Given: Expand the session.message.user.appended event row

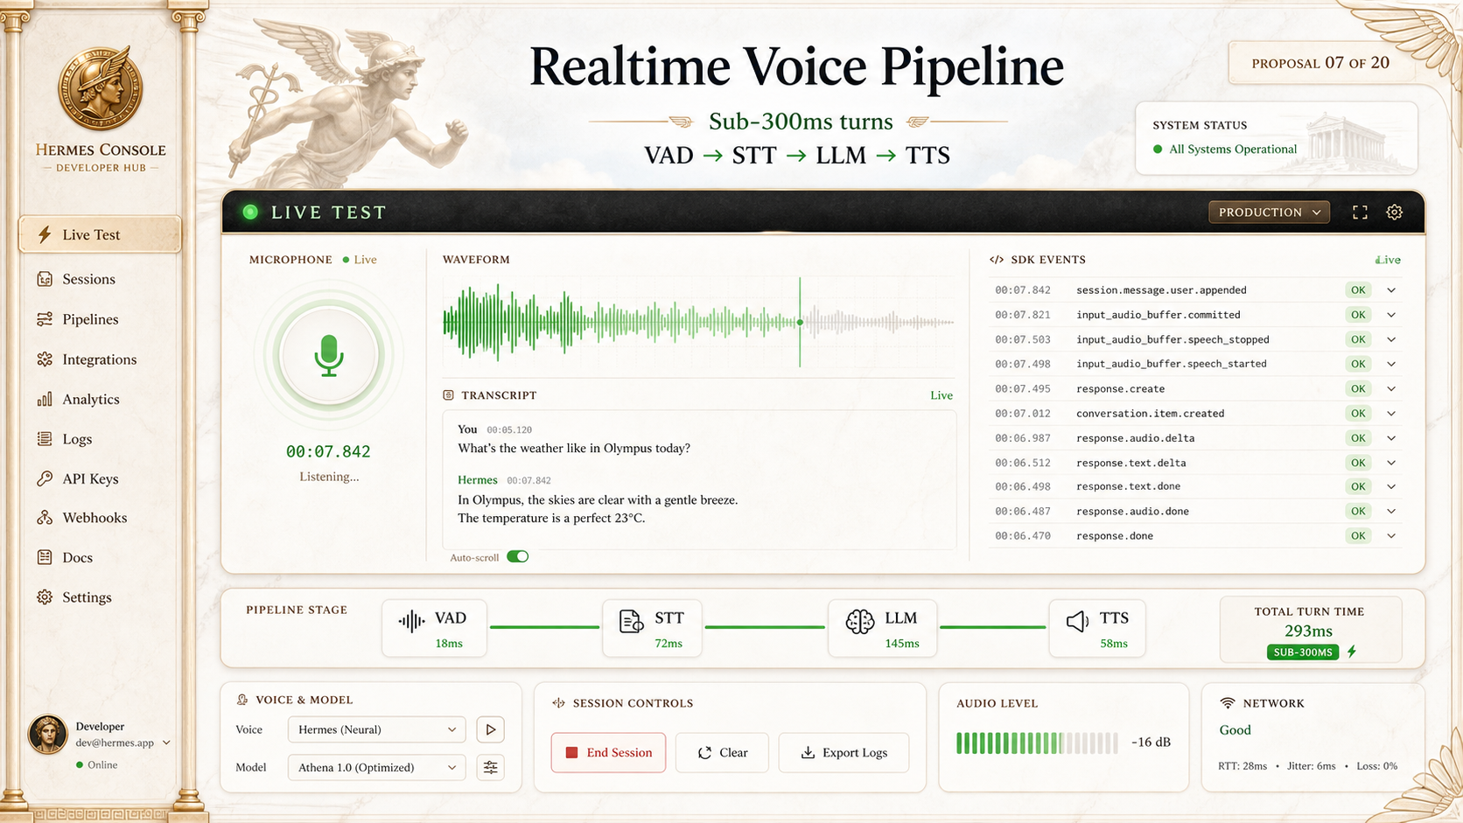Looking at the screenshot, I should (x=1391, y=290).
